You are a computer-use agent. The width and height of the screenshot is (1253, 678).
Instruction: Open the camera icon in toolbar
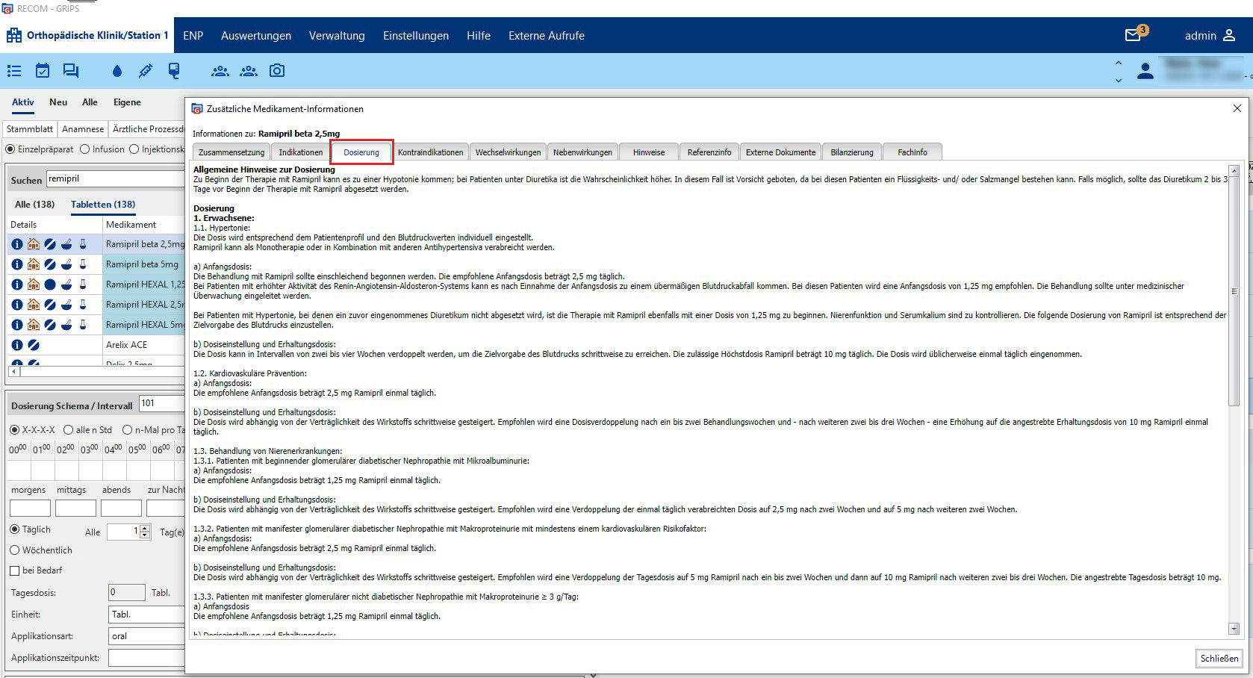tap(277, 71)
